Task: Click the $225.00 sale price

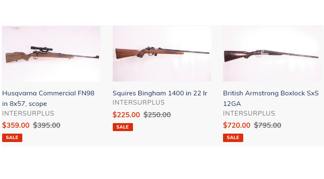Action: pyautogui.click(x=126, y=115)
